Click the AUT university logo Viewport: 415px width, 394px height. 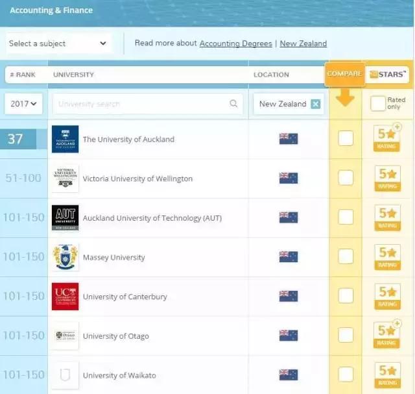click(65, 218)
